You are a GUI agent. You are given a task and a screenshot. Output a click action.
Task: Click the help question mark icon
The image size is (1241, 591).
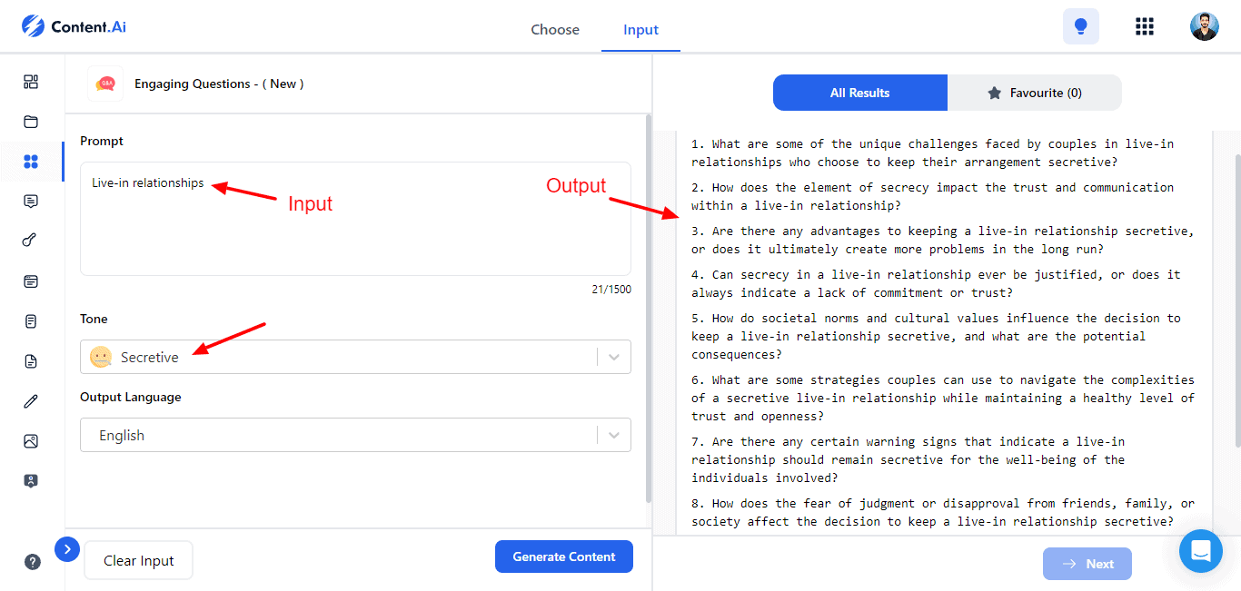coord(32,562)
